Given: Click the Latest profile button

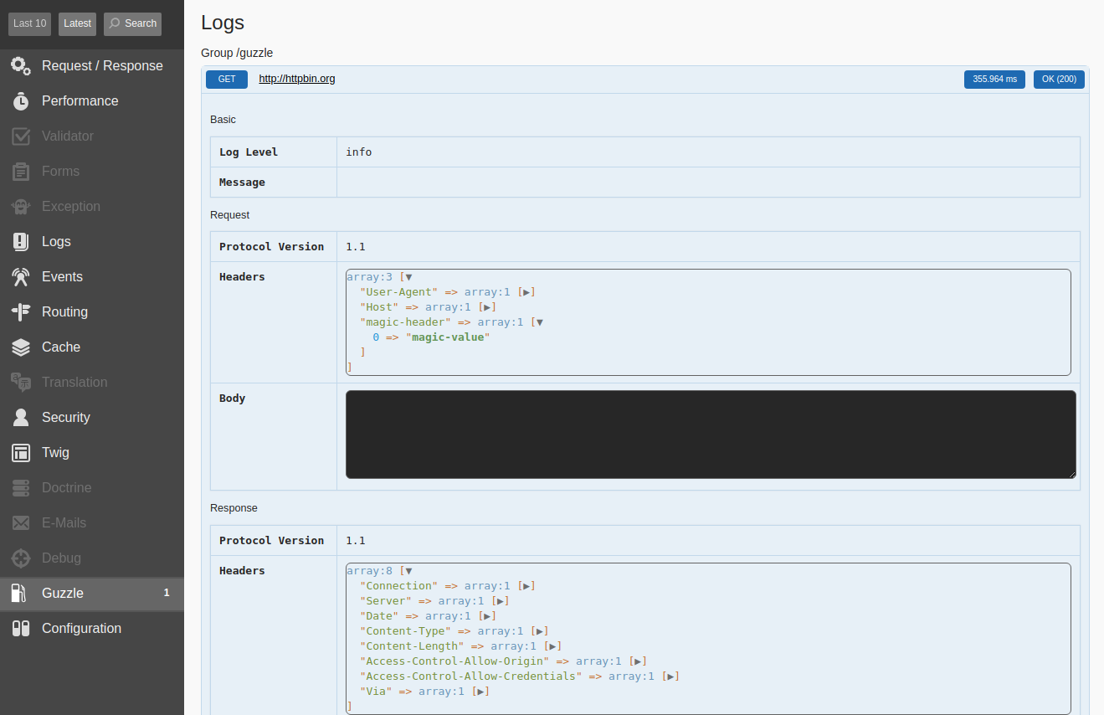Looking at the screenshot, I should tap(77, 23).
